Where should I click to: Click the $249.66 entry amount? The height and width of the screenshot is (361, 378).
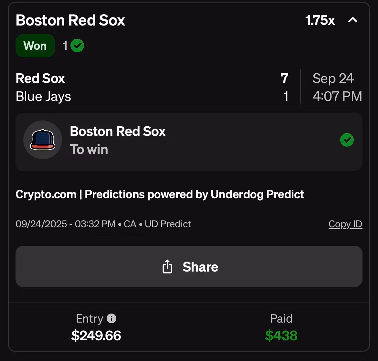pos(96,335)
